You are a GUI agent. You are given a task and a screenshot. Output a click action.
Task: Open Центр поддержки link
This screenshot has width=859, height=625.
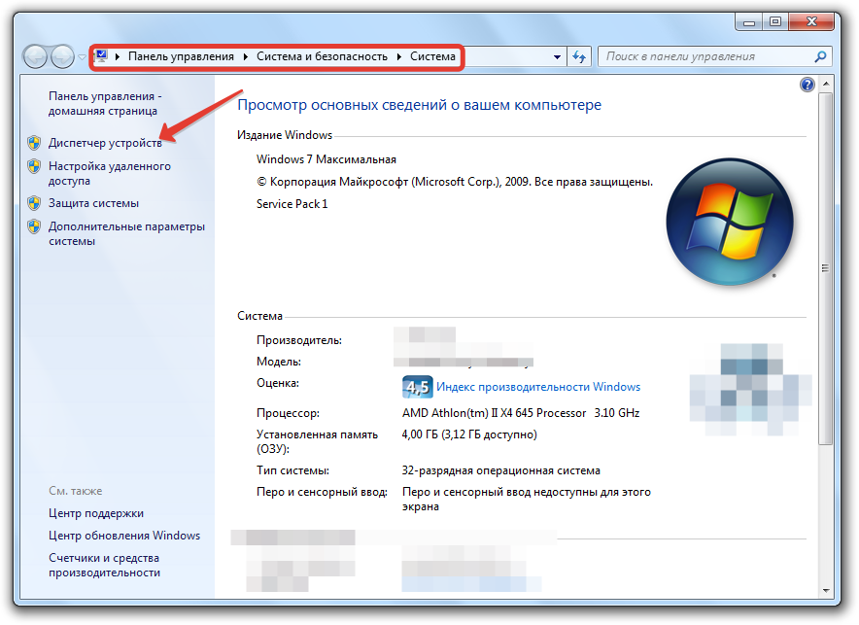pos(96,513)
